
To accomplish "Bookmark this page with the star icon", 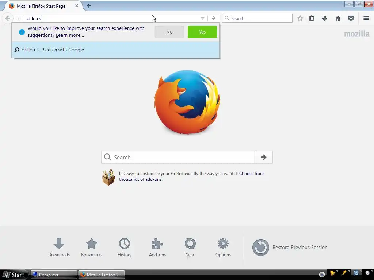I will point(300,18).
